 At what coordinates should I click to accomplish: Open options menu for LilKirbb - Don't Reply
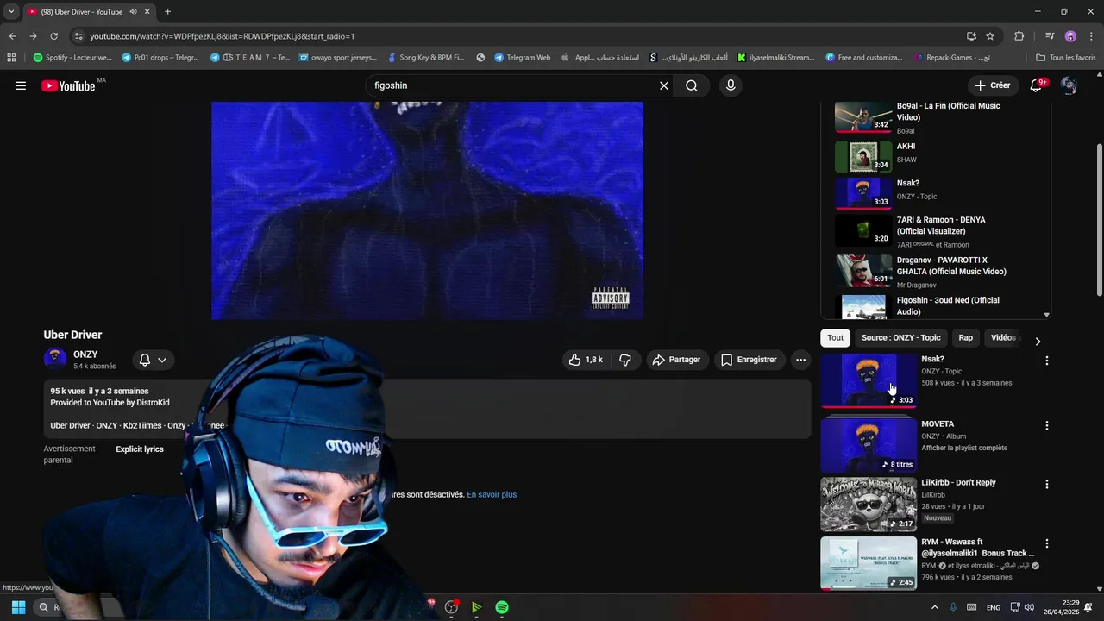(x=1047, y=485)
